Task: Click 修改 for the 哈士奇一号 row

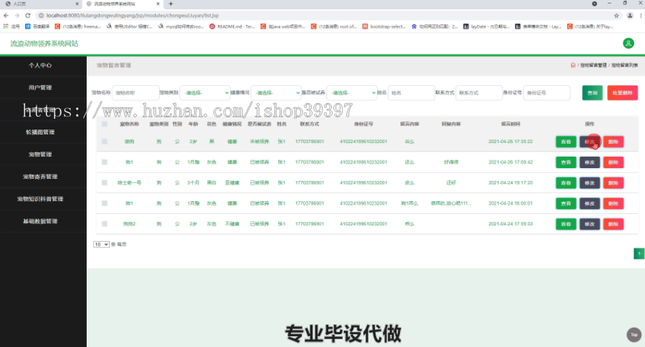Action: 590,182
